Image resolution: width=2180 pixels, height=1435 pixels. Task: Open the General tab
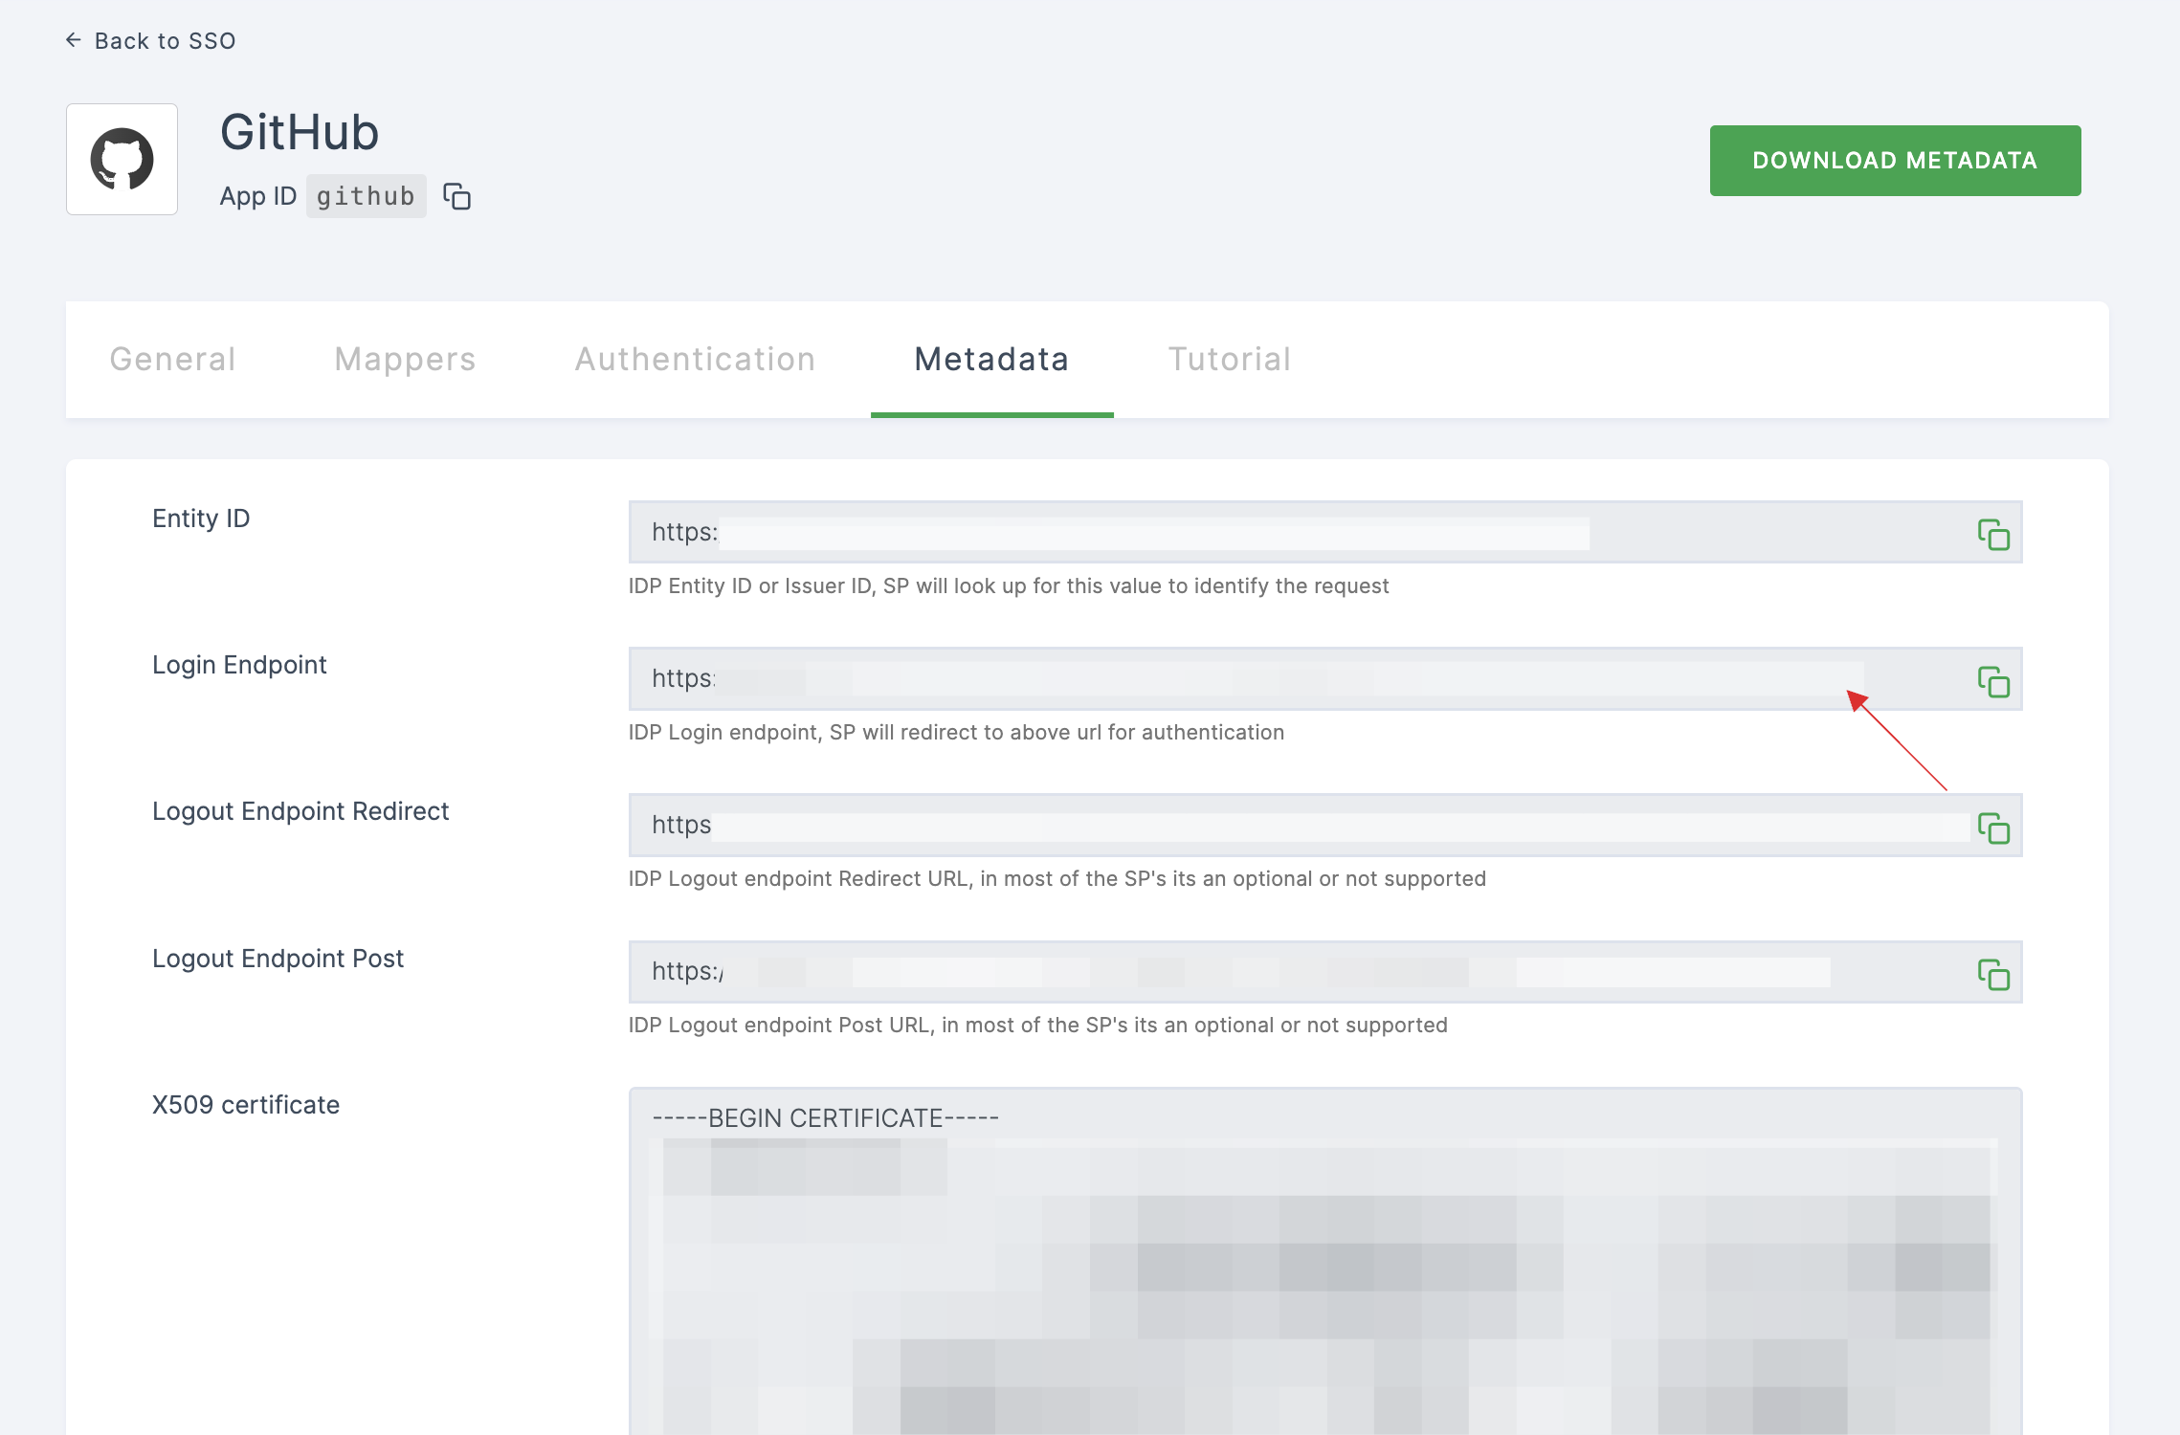[172, 359]
